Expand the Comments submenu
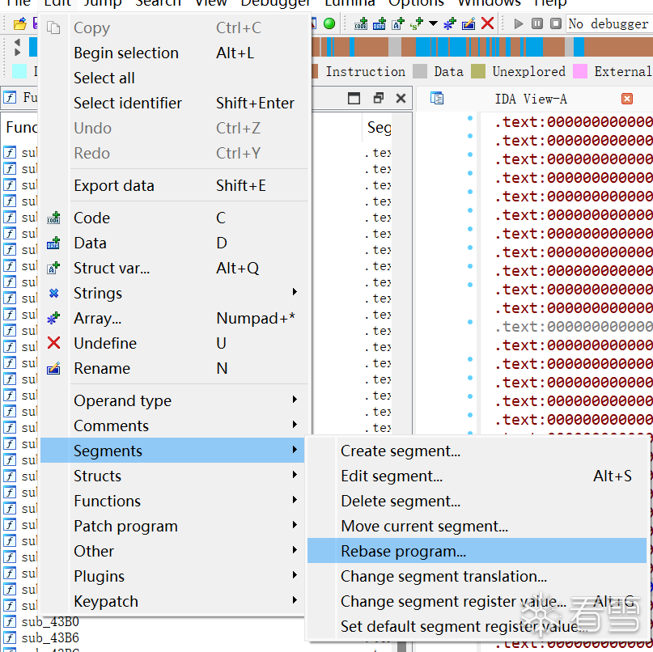This screenshot has height=652, width=653. (x=174, y=425)
